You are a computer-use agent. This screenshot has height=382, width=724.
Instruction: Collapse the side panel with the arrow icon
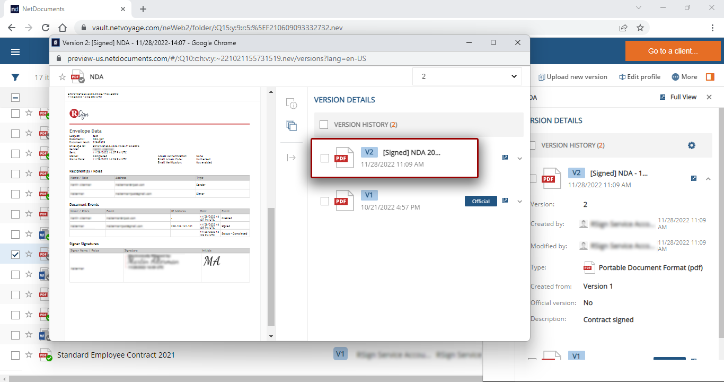291,158
